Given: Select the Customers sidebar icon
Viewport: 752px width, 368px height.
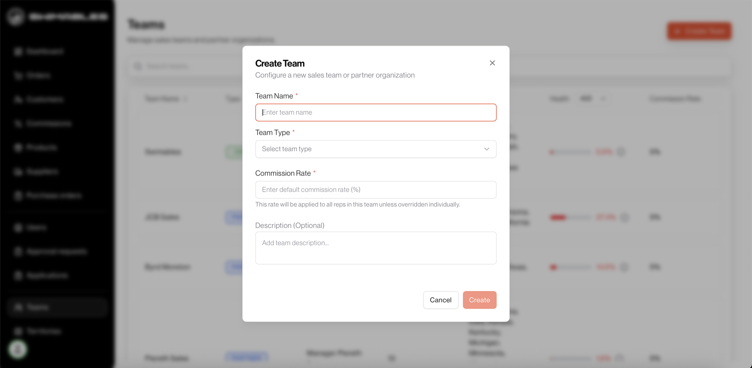Looking at the screenshot, I should click(x=18, y=100).
